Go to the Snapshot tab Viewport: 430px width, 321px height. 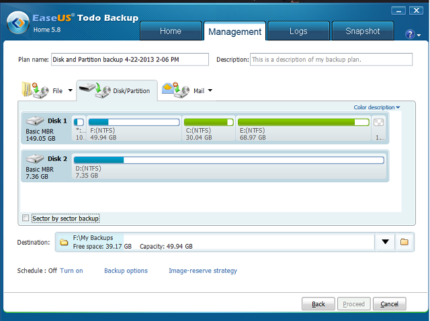(x=362, y=31)
